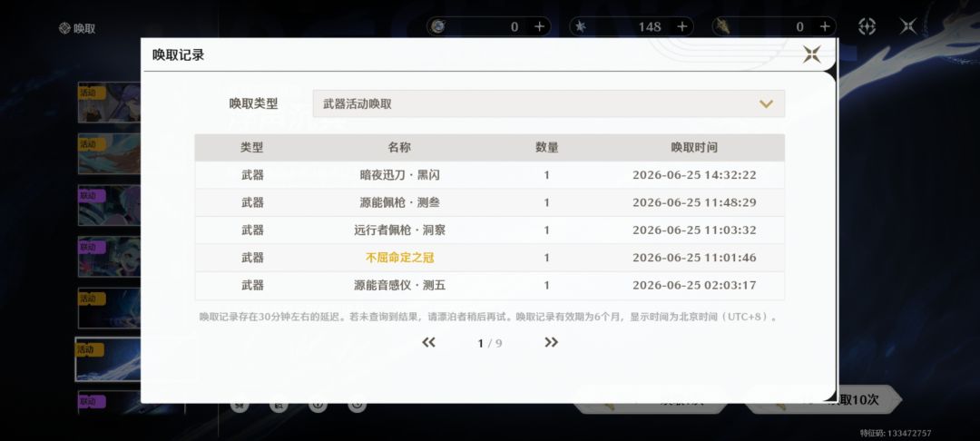The height and width of the screenshot is (441, 980).
Task: Close the 唤取记录 dialog with its X
Action: coord(812,54)
